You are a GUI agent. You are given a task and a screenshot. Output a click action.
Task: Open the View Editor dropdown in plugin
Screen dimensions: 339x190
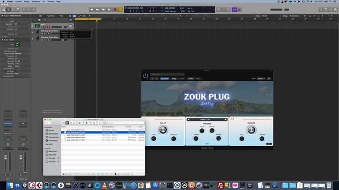[x=261, y=79]
